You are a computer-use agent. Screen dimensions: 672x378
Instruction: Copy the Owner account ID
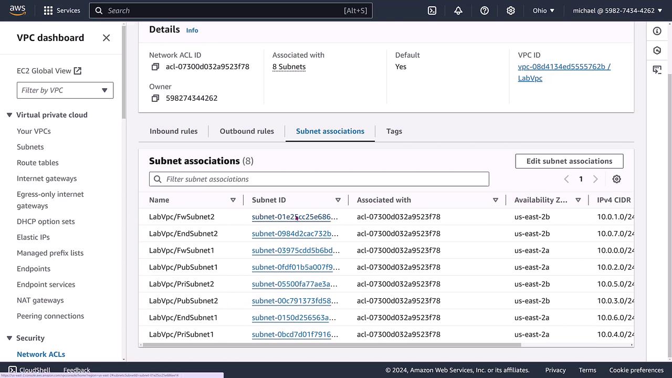155,98
